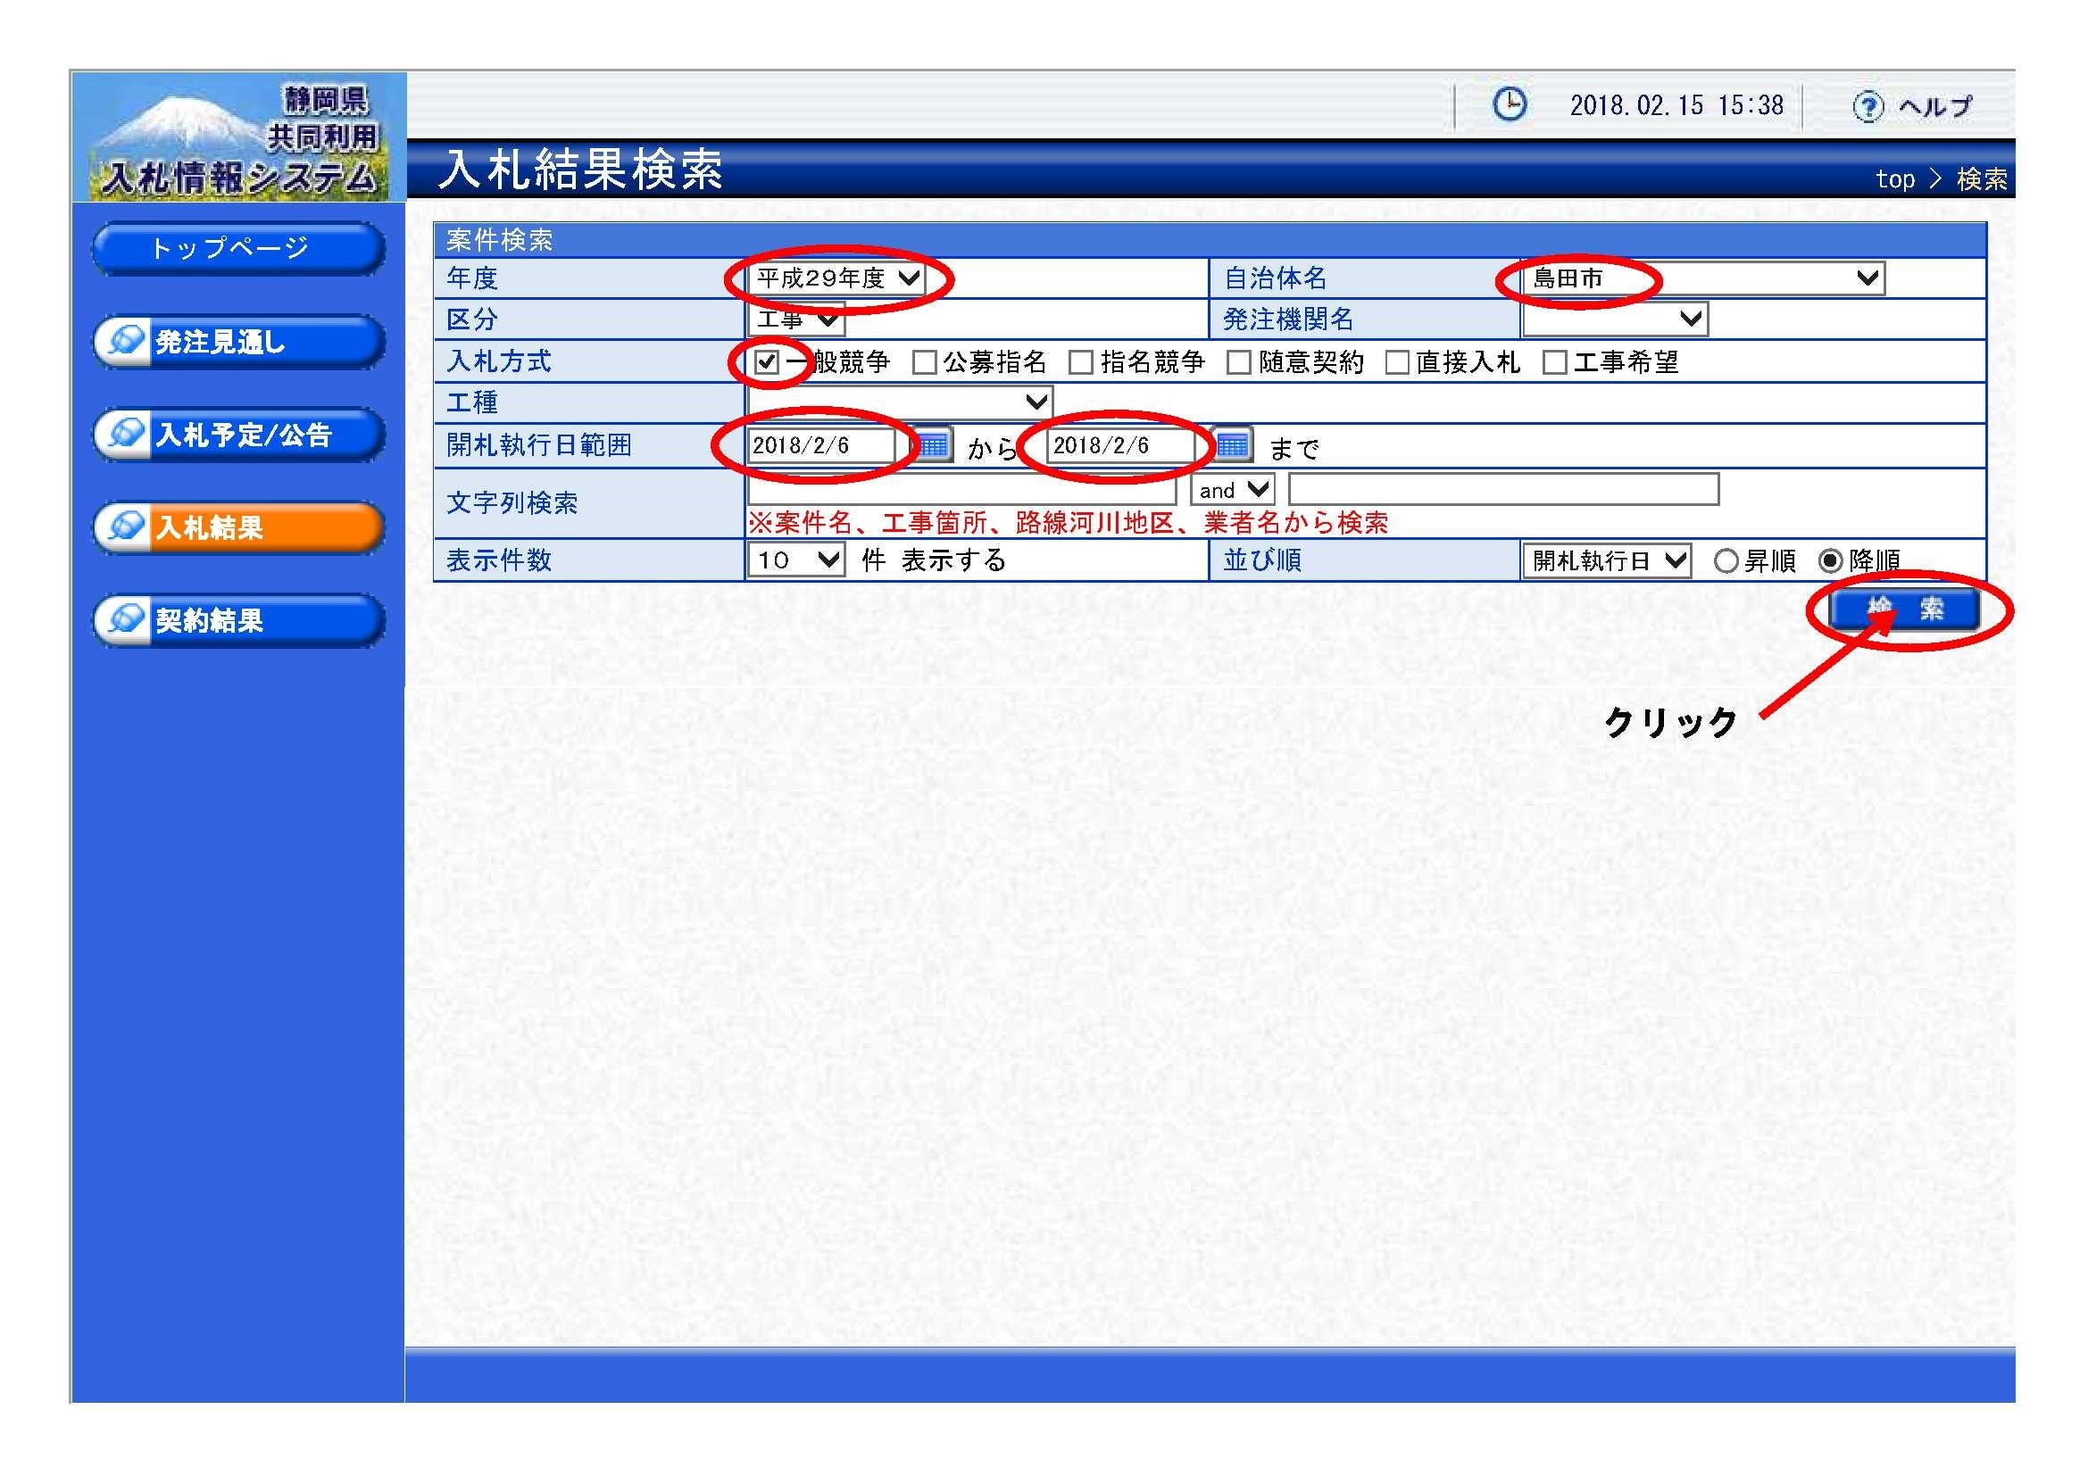Check the 一般競争 checkbox
Image resolution: width=2088 pixels, height=1476 pixels.
[767, 361]
